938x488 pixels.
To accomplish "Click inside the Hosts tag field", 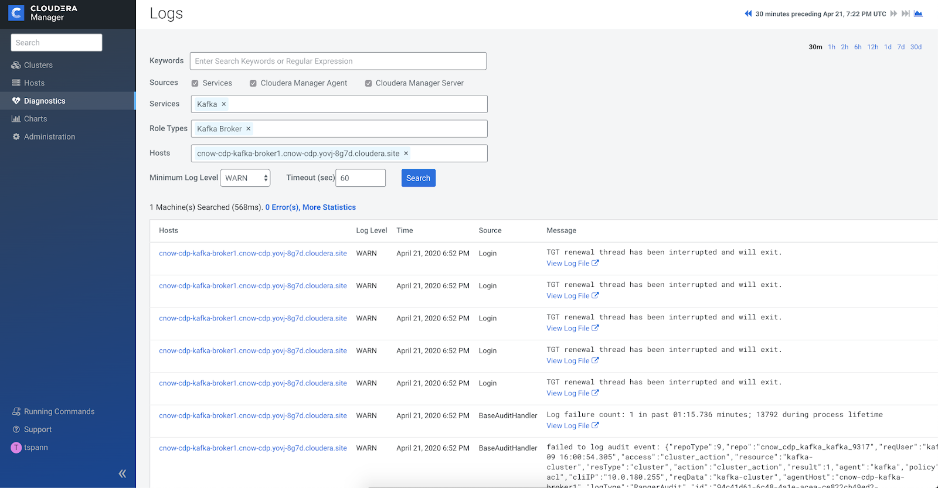I will click(339, 153).
